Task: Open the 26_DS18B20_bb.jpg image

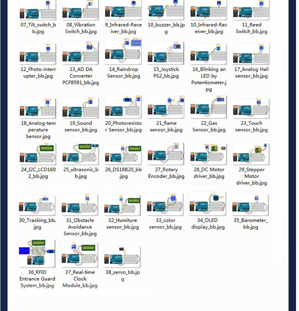Action: pos(123,155)
